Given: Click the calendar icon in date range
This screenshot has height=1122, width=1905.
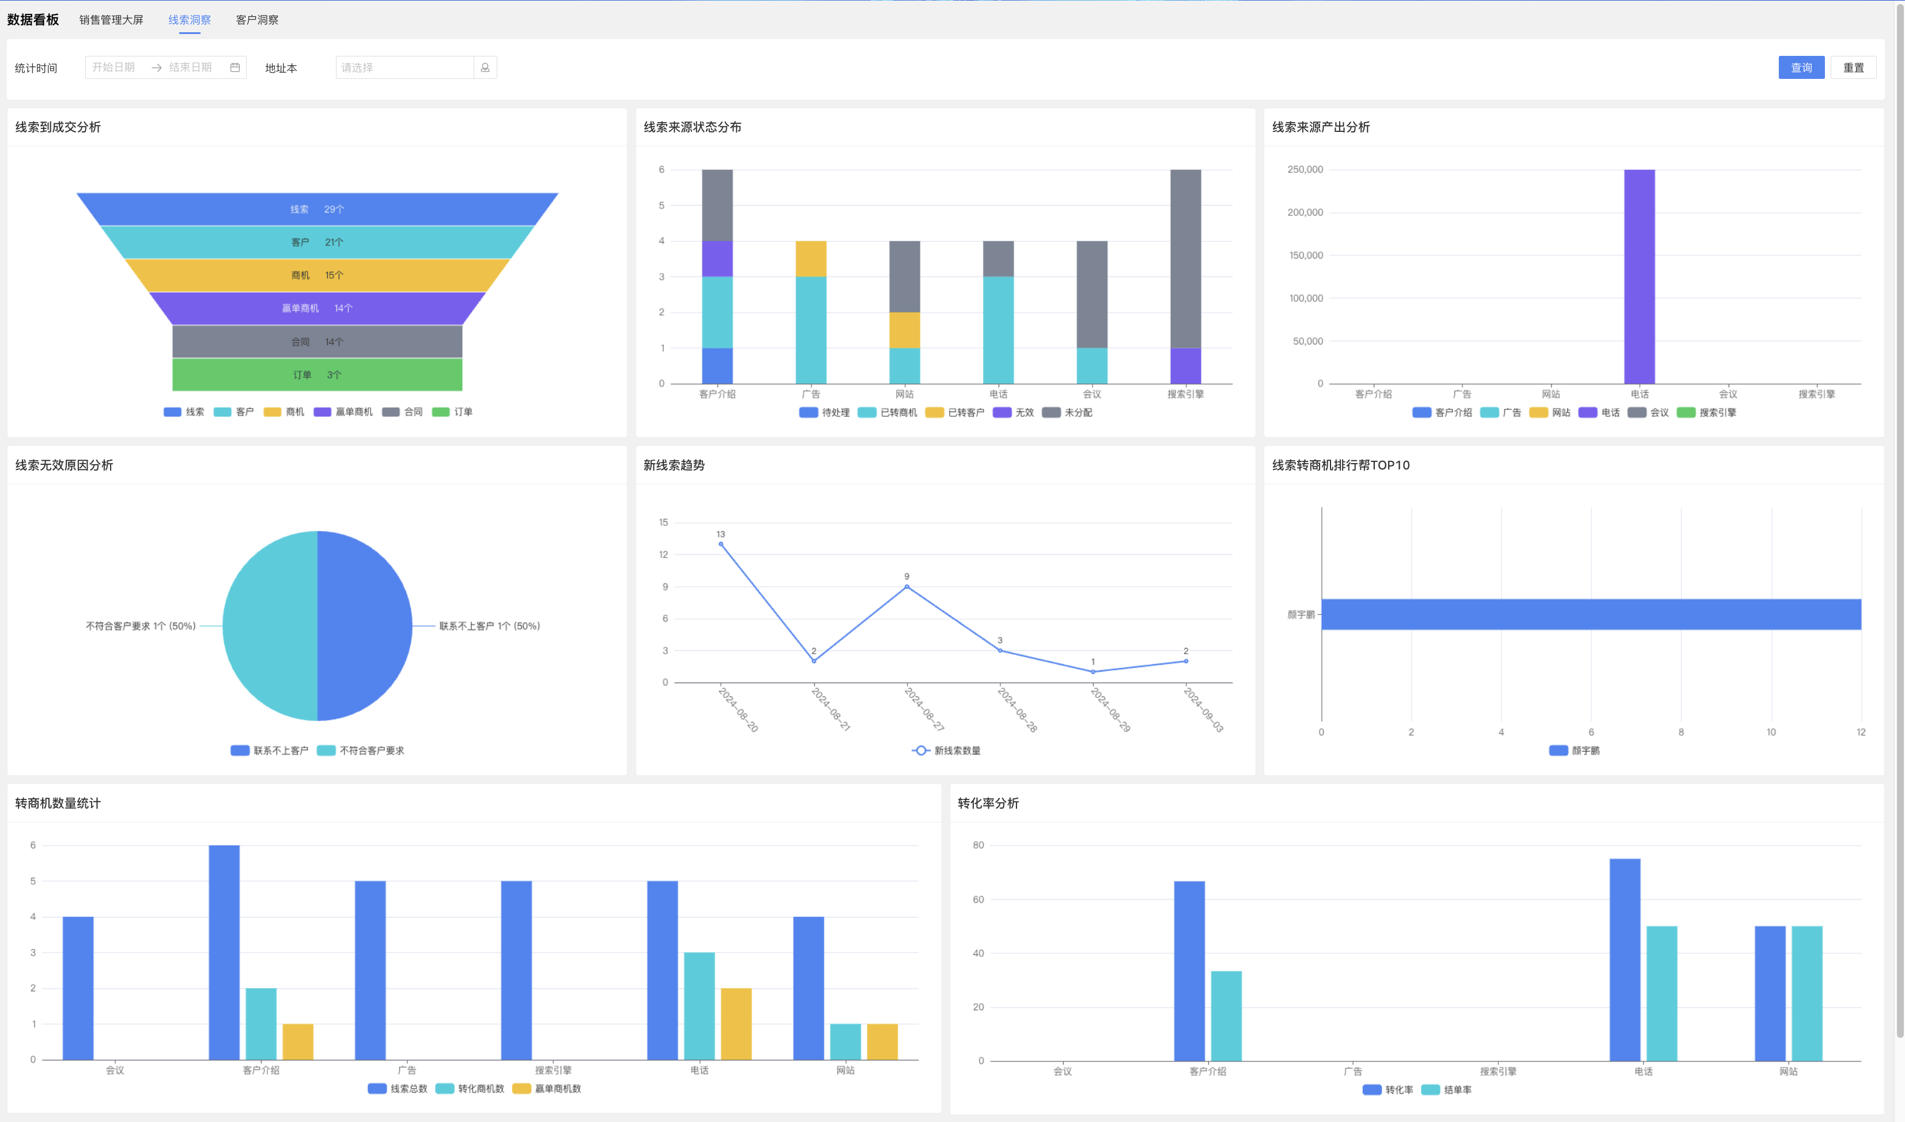Looking at the screenshot, I should 235,67.
